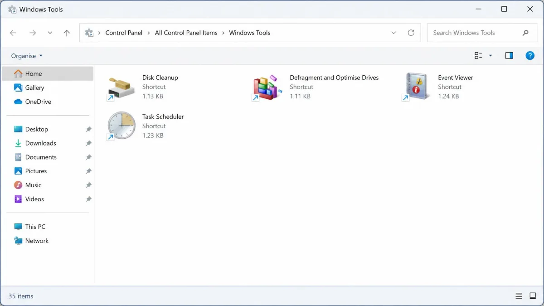Navigate to All Control Panel Items breadcrumb

pyautogui.click(x=186, y=33)
